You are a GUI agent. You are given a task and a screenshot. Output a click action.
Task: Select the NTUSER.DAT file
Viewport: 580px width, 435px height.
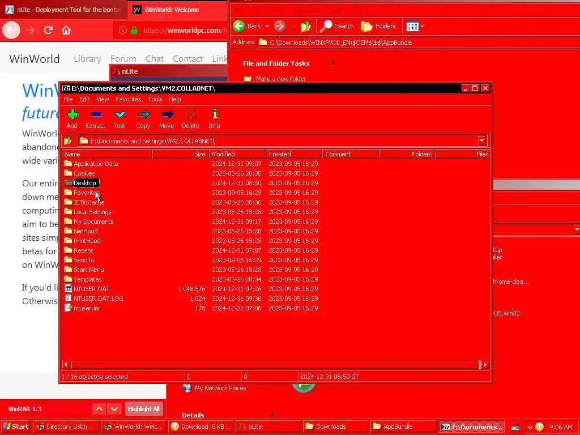click(x=87, y=289)
